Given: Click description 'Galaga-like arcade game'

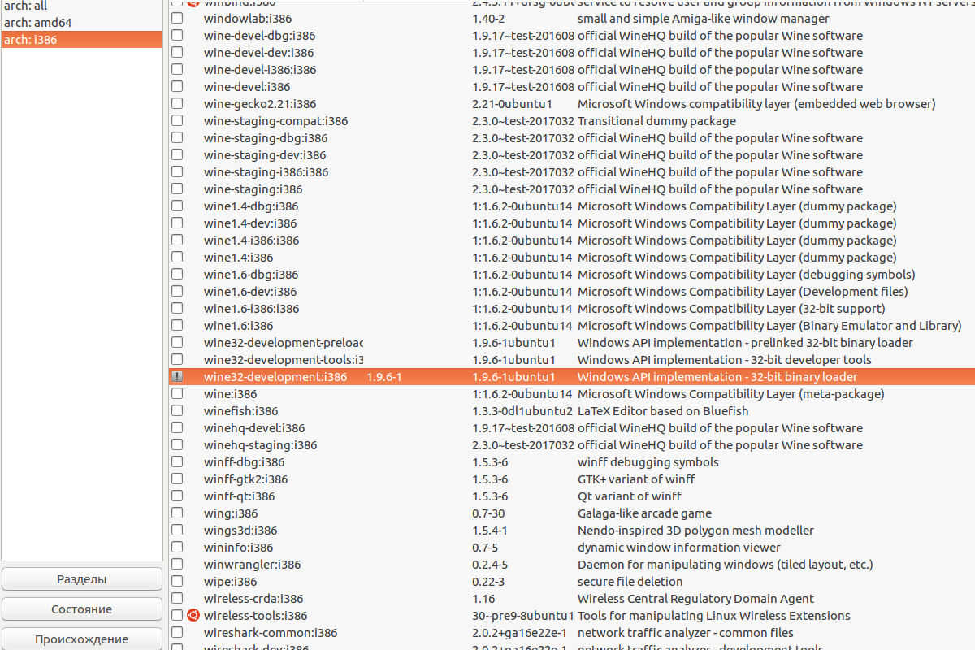Looking at the screenshot, I should click(644, 513).
